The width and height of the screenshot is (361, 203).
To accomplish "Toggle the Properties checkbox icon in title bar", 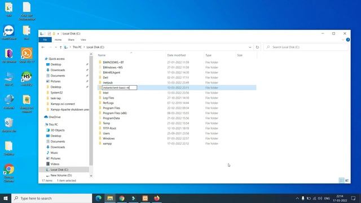I will click(x=49, y=34).
